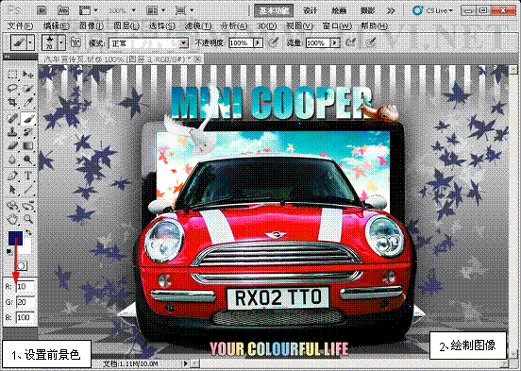This screenshot has height=371, width=521.
Task: Select the Pen tool
Action: coord(12,176)
